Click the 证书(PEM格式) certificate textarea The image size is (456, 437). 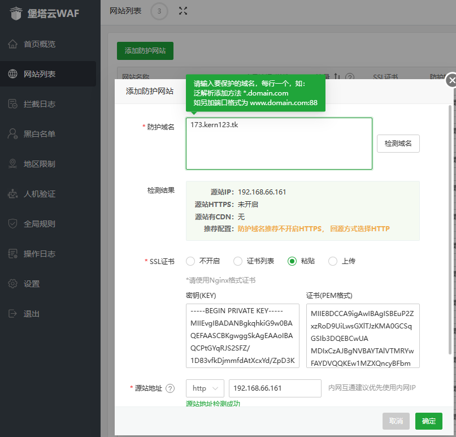tap(363, 336)
